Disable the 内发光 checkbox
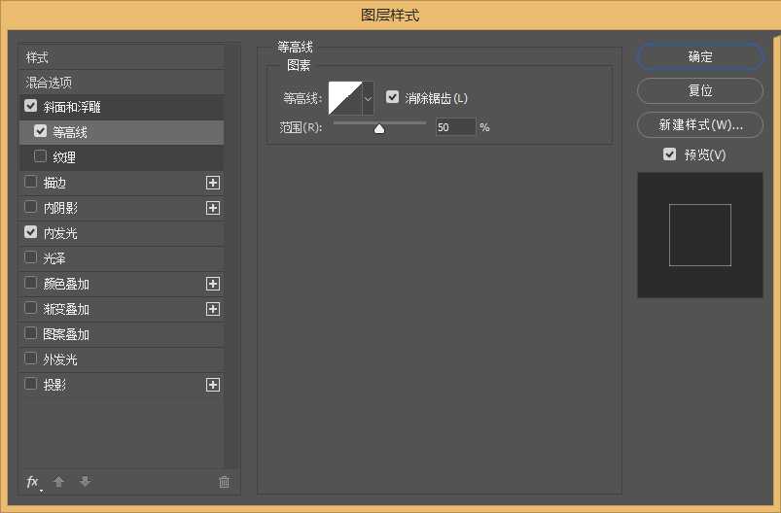 click(x=31, y=232)
